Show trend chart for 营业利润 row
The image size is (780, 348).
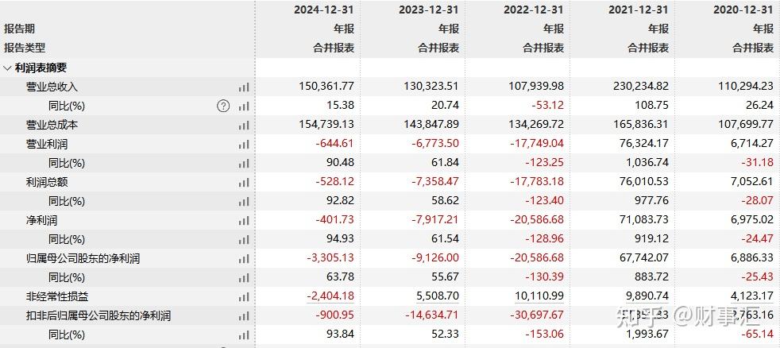tap(243, 145)
